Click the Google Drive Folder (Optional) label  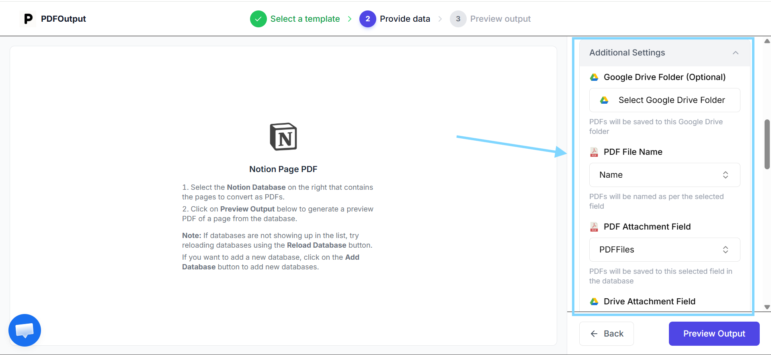point(664,77)
